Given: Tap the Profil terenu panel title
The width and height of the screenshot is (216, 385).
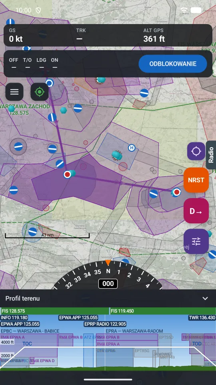Looking at the screenshot, I should [x=22, y=298].
